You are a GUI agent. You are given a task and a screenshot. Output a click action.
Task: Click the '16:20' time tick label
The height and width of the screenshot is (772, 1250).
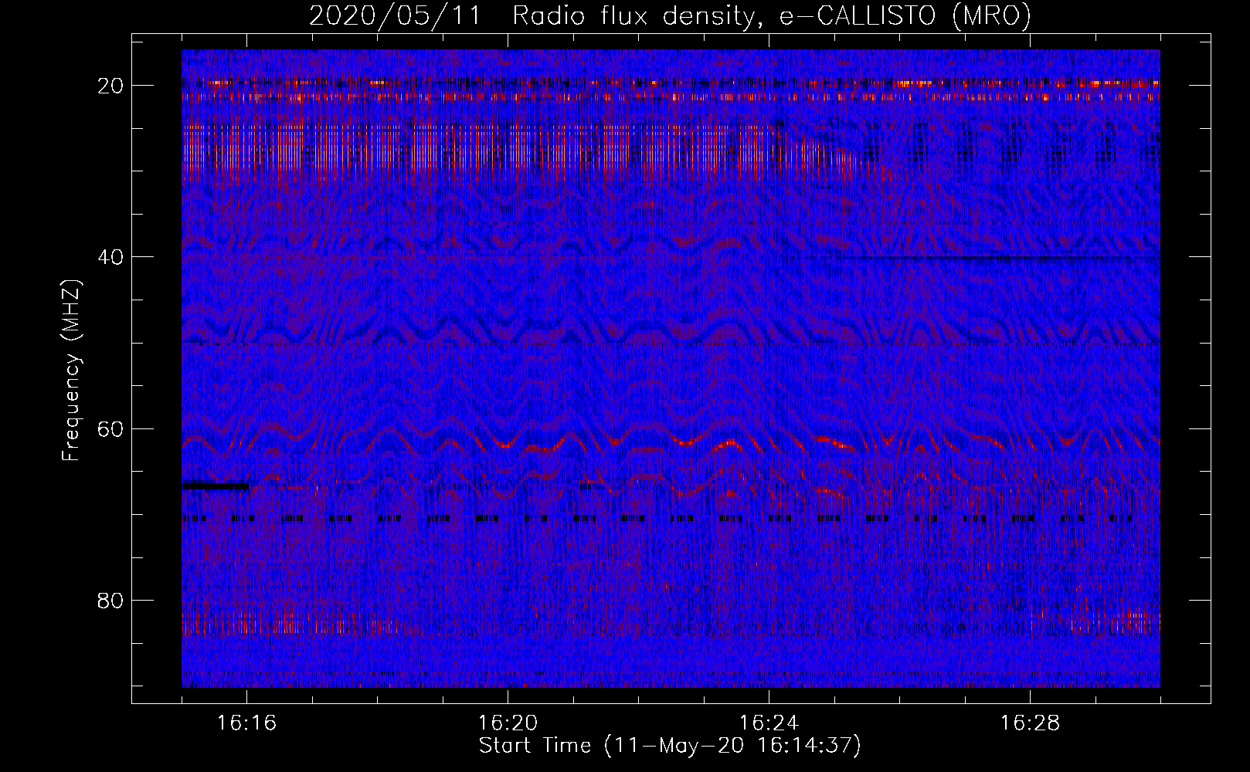pos(508,723)
